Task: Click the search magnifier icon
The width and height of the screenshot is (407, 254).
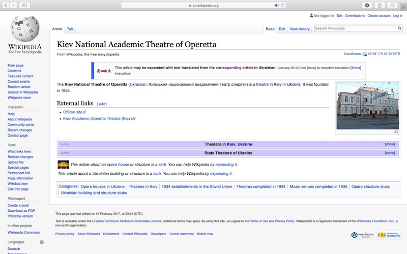Action: click(399, 28)
